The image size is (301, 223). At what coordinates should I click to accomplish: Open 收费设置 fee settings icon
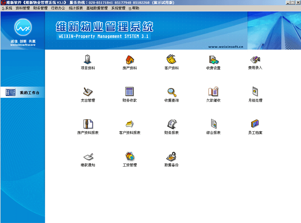(213, 60)
